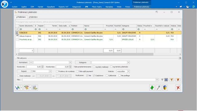
Task: Open the Rejestry VAT menu
Action: click(63, 7)
